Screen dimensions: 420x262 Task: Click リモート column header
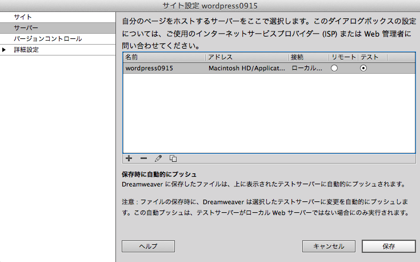coord(343,57)
